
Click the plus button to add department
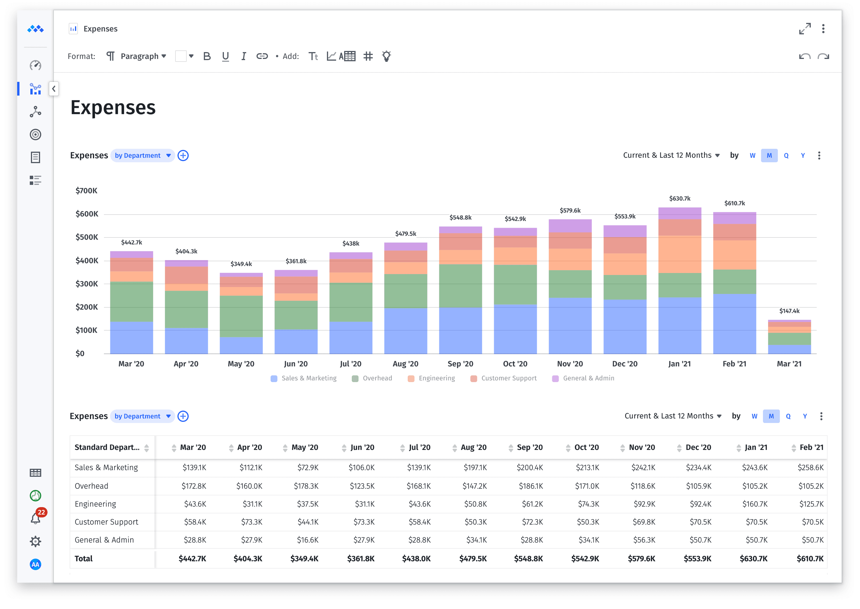(x=183, y=156)
